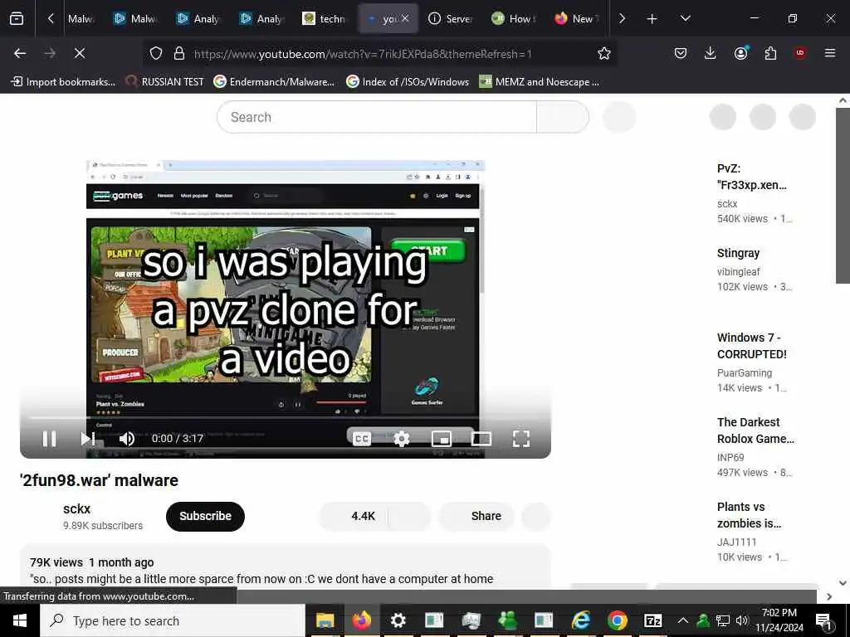Open system volume tray icon
Screen dimensions: 850x637
(x=742, y=620)
